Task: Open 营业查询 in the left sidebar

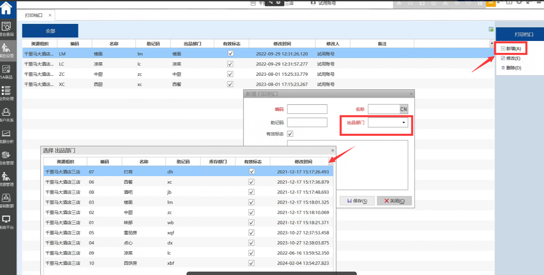Action: point(7,29)
